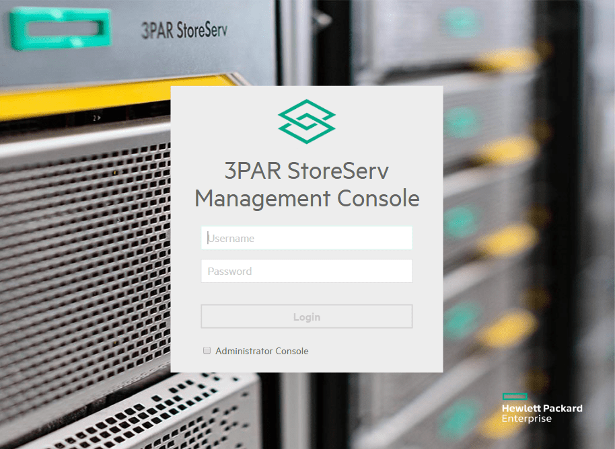This screenshot has height=449, width=615.
Task: Focus the Username input field
Action: tap(306, 238)
